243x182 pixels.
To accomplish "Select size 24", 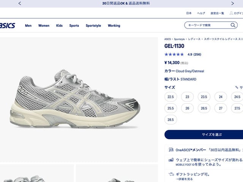I will [x=221, y=97].
